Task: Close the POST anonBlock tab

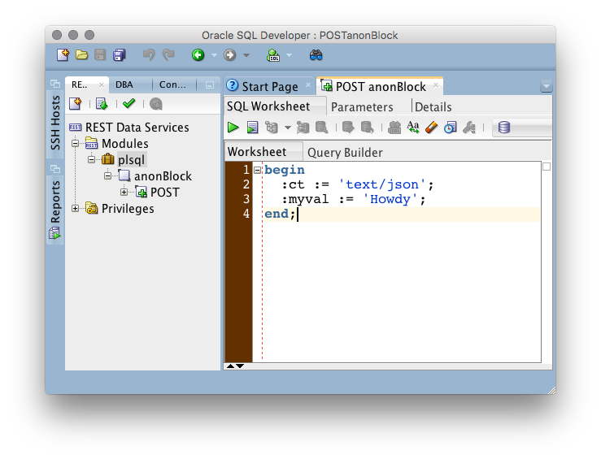Action: coord(436,85)
